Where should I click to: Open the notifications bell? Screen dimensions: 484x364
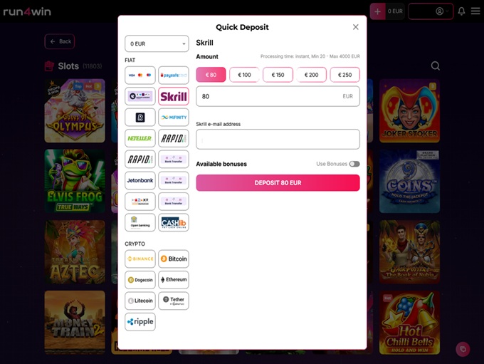461,11
